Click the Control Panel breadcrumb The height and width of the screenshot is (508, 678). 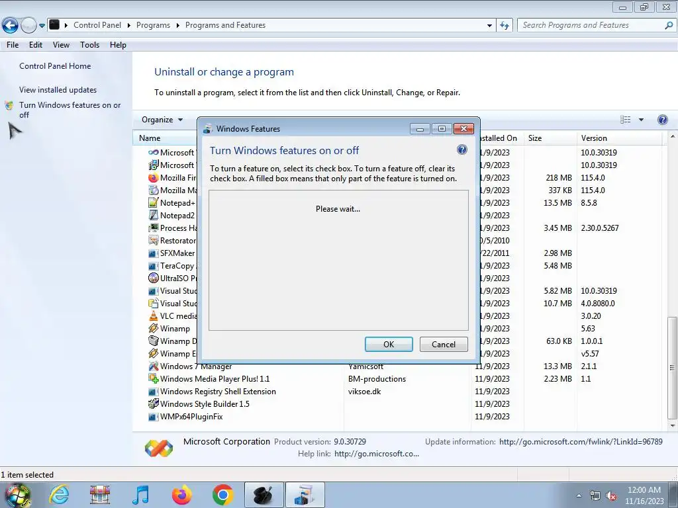[97, 25]
